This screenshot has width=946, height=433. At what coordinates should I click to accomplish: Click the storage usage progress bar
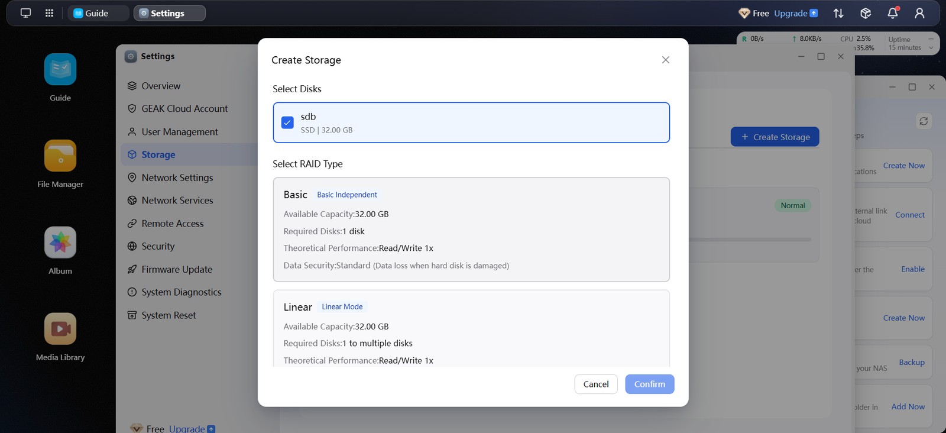pos(750,240)
